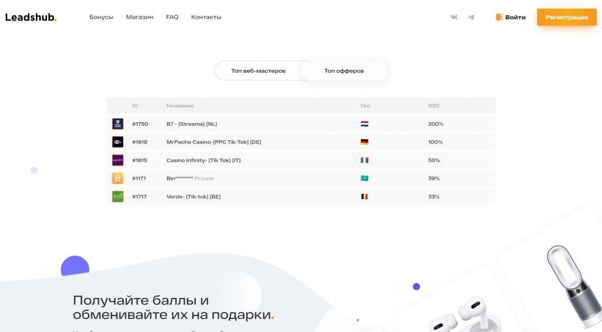Click the 100% R2D value
The image size is (602, 332).
(x=436, y=142)
